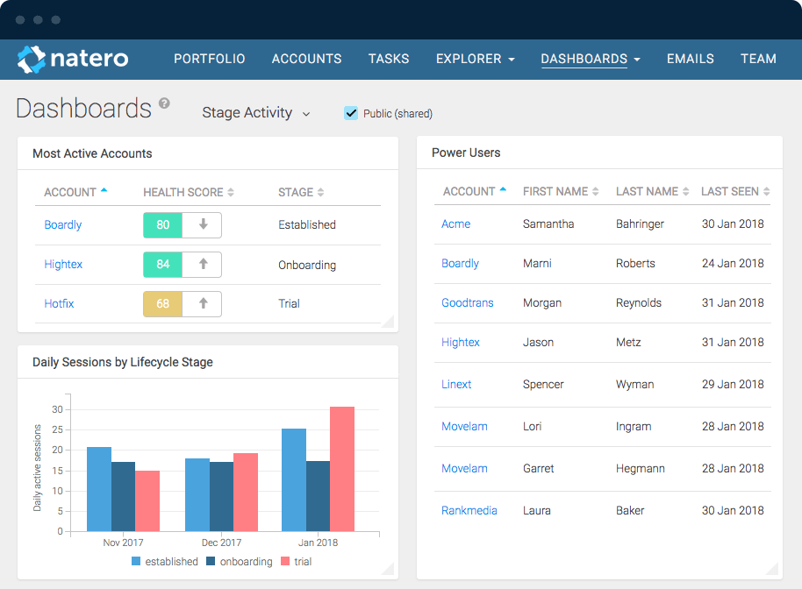
Task: Toggle the established series in chart legend
Action: click(165, 562)
